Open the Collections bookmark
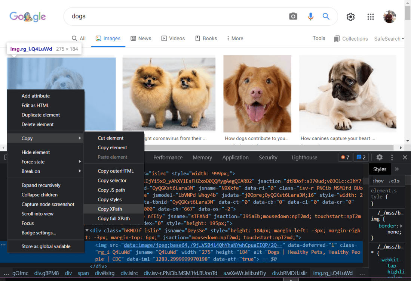 351,39
